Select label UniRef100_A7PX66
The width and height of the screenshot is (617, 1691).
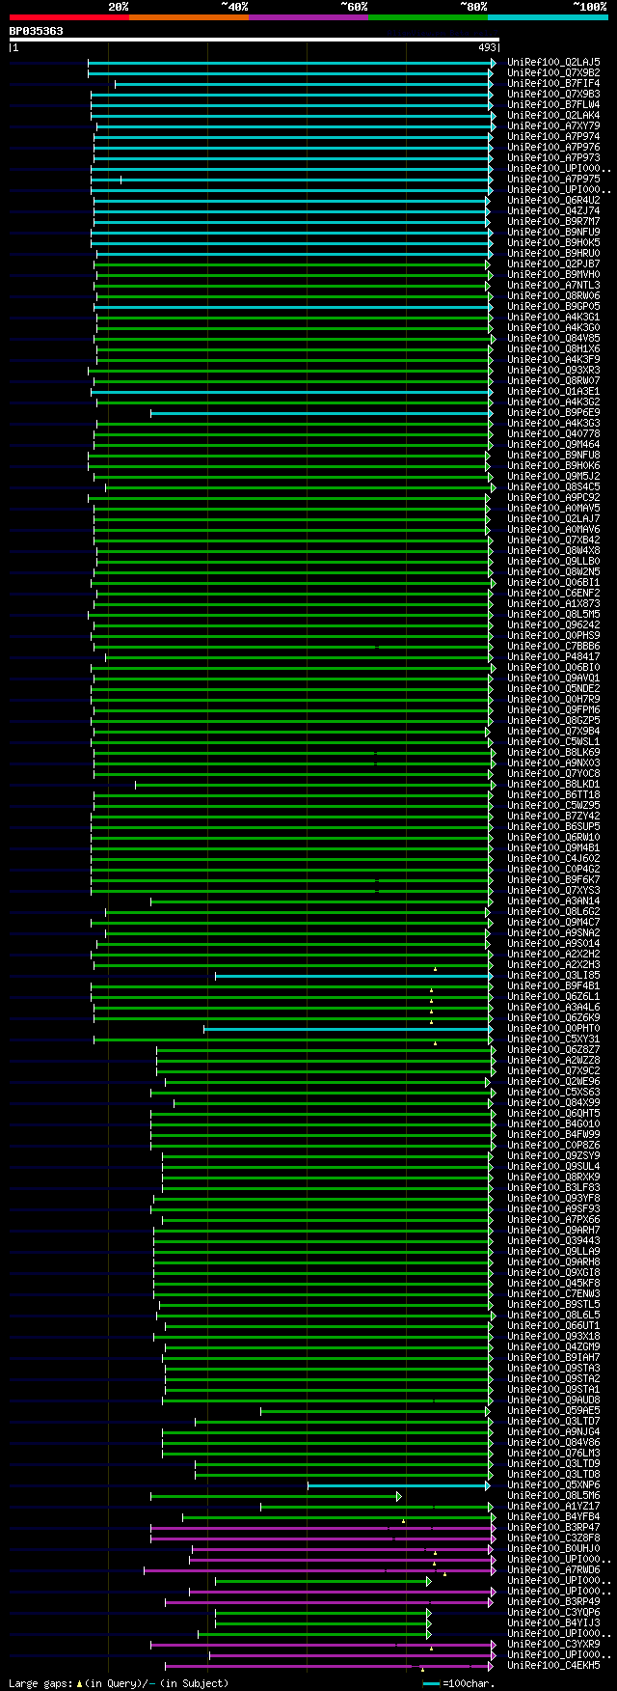553,1219
